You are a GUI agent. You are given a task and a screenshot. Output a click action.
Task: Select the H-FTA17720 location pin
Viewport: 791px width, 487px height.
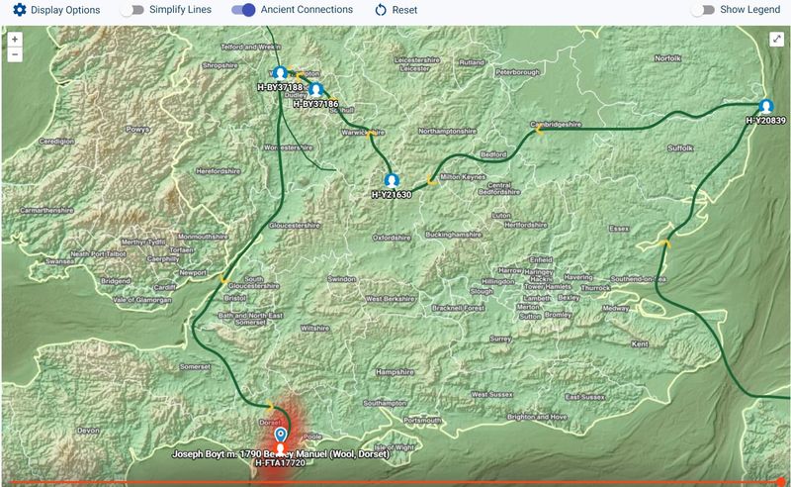click(x=281, y=435)
